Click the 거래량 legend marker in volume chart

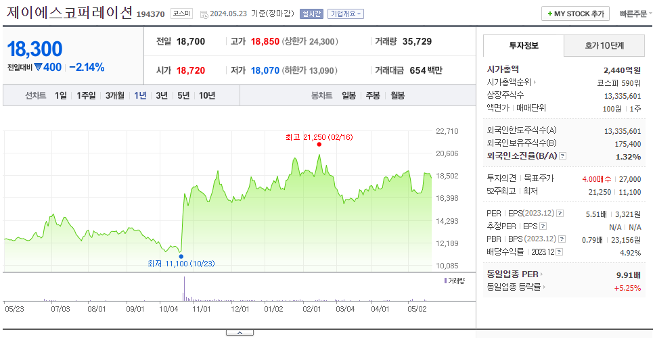445,281
